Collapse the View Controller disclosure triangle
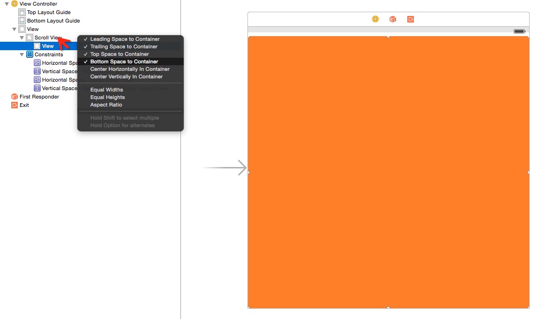The height and width of the screenshot is (319, 539). click(x=7, y=4)
